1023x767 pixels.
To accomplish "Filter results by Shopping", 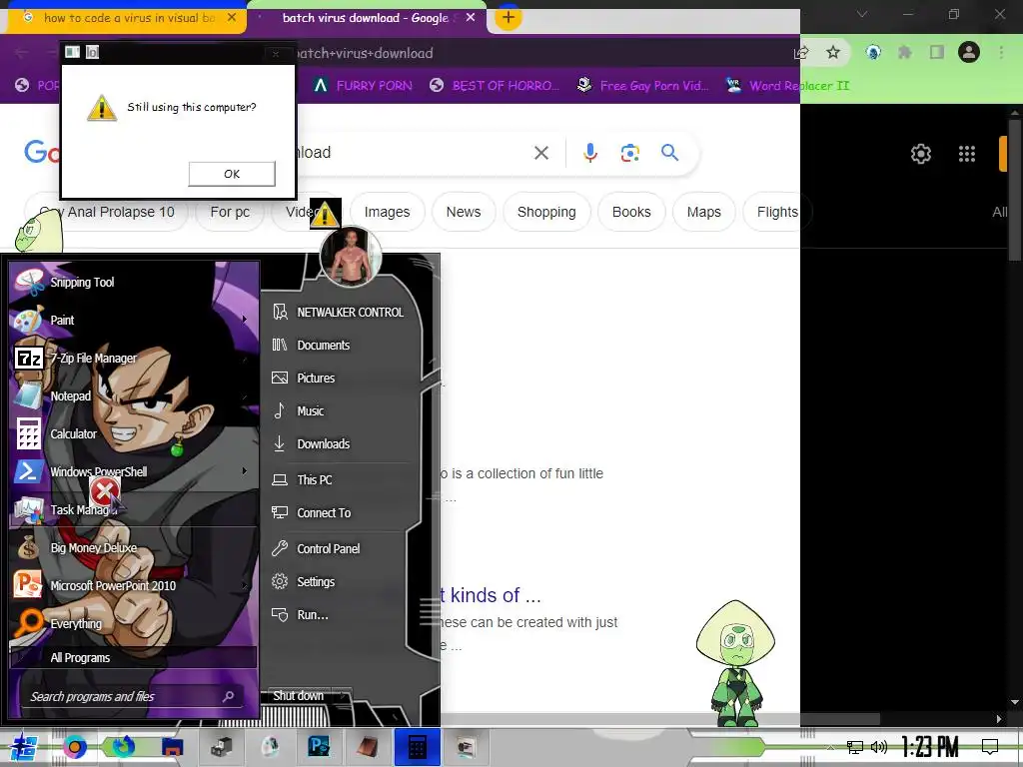I will pos(546,212).
